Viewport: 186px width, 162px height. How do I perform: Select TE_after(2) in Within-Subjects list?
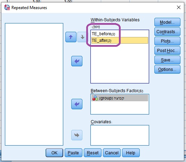point(120,40)
